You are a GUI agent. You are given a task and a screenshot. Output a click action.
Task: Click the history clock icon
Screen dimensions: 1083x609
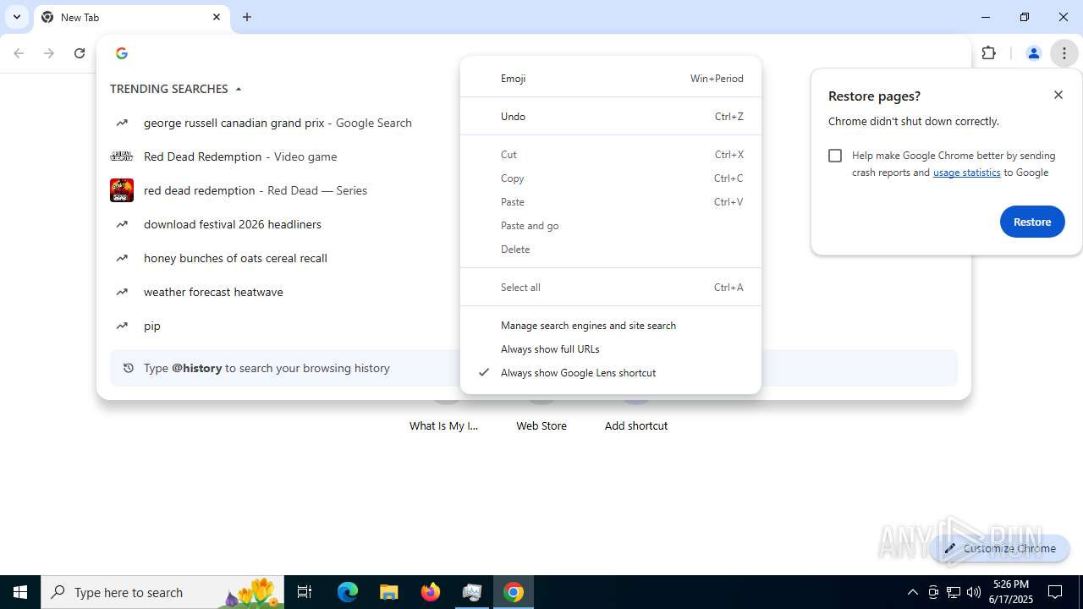pos(129,368)
